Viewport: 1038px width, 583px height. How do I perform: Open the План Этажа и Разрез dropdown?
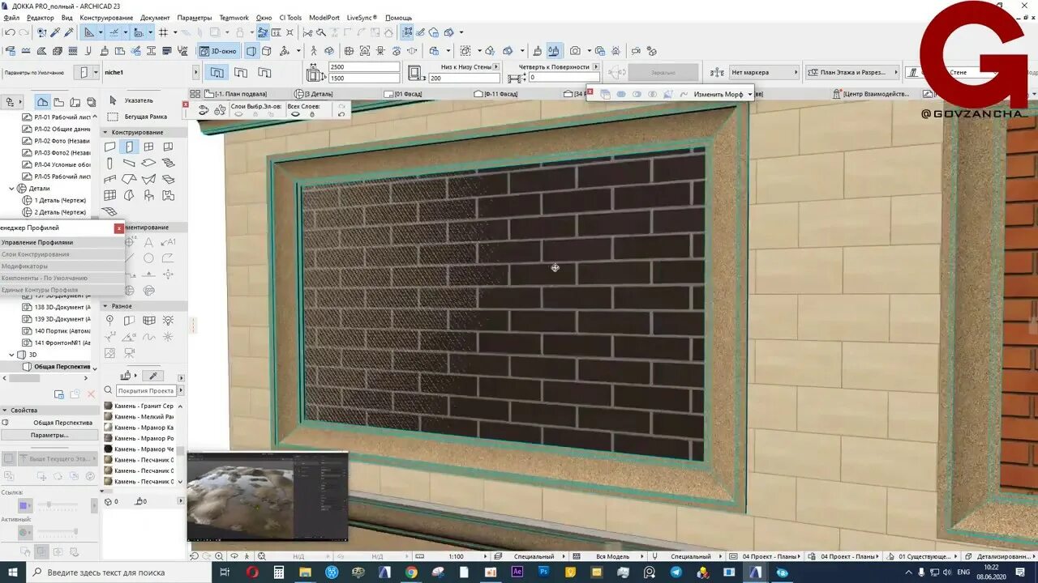click(852, 72)
